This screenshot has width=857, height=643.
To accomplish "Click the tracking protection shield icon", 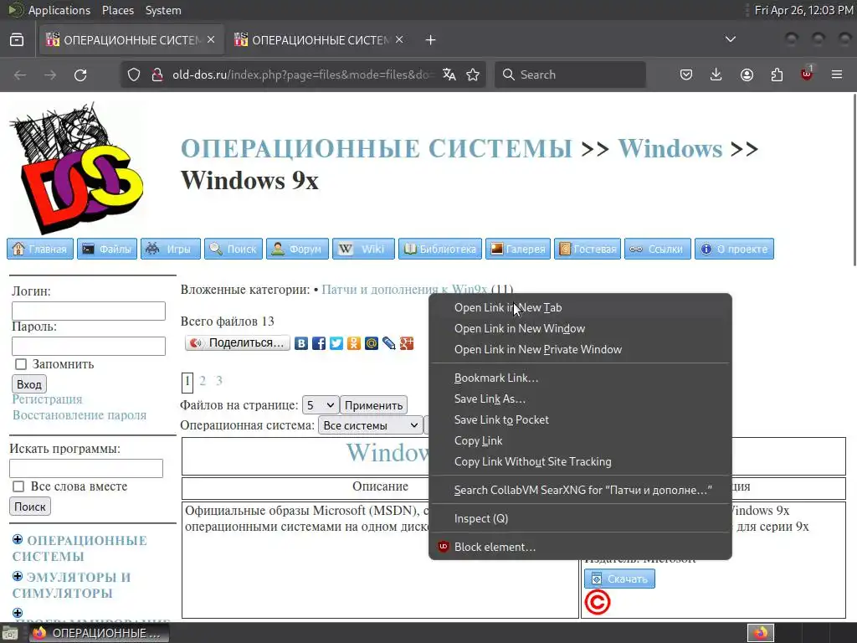I will 134,75.
